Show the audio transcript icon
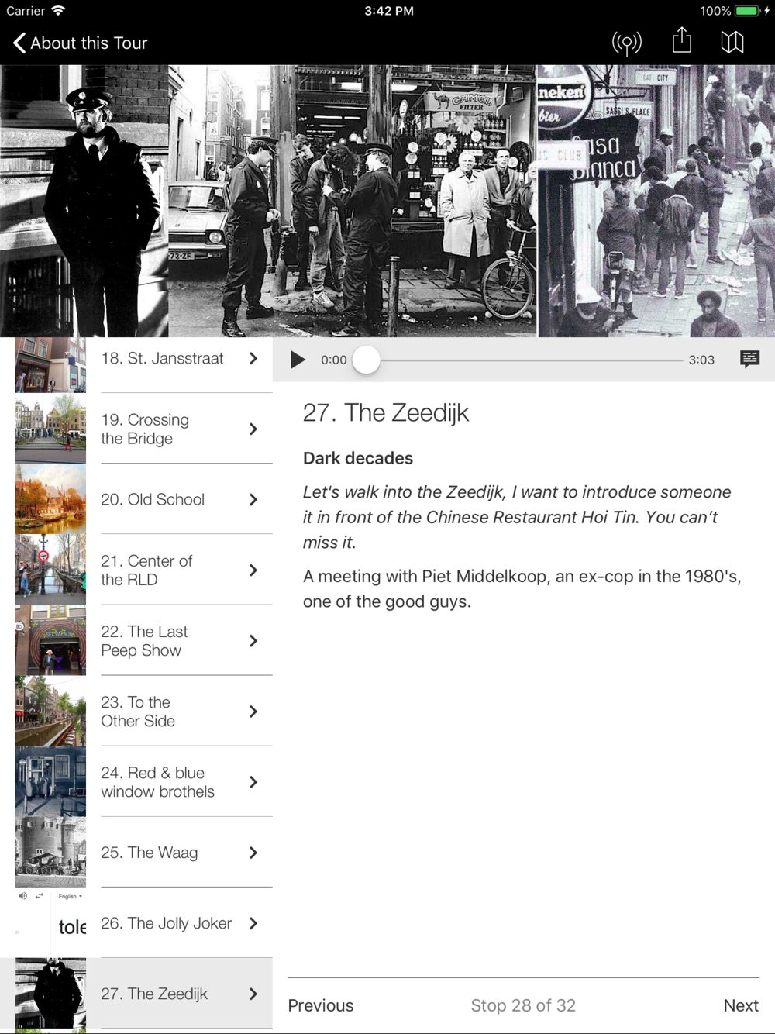The height and width of the screenshot is (1034, 775). [x=749, y=359]
